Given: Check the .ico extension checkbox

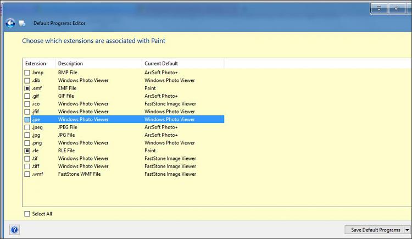Looking at the screenshot, I should point(27,104).
